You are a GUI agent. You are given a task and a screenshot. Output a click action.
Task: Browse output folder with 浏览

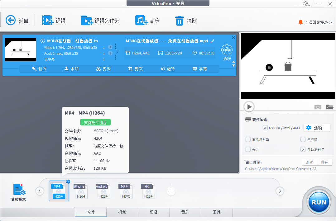pyautogui.click(x=310, y=162)
